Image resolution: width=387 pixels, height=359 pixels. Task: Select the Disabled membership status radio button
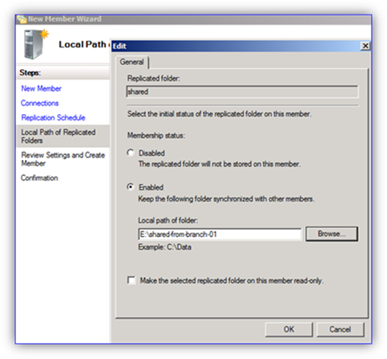tap(130, 153)
